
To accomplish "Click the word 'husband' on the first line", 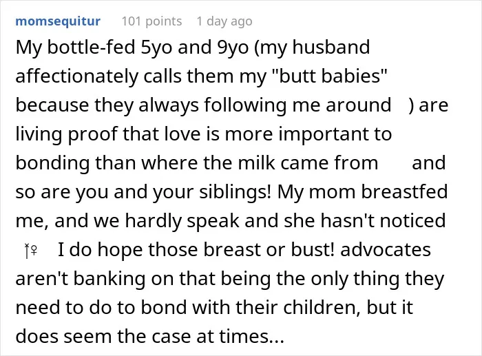I will [x=331, y=47].
